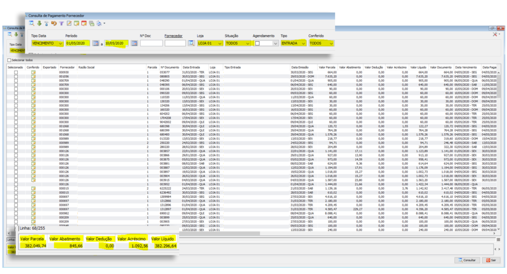The height and width of the screenshot is (274, 507).
Task: Tick Selecionado checkbox for document 1312866
Action: click(16, 201)
